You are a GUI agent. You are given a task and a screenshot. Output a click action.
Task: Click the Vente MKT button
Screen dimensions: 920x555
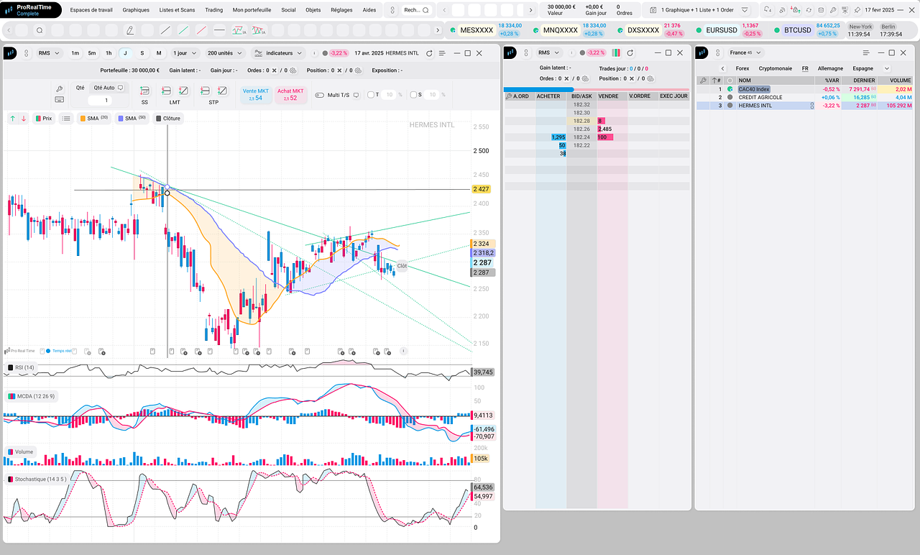(x=257, y=94)
